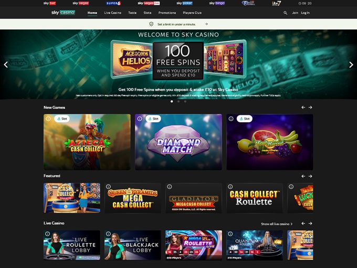Click info icon on Azteca Cash Collect
This screenshot has height=268, width=357.
tap(48, 119)
